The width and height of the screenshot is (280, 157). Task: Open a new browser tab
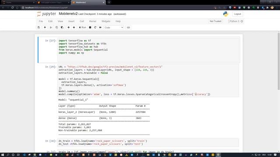[x=109, y=3]
